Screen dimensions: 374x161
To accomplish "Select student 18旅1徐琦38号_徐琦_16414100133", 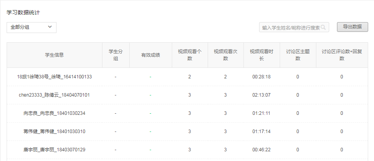I will coord(54,77).
